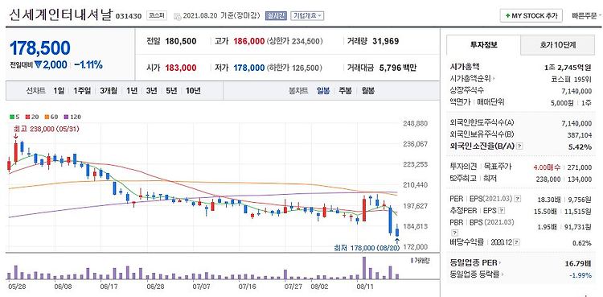The width and height of the screenshot is (603, 297).
Task: Click the help icon next to PER EPS(2021.03)
Action: (x=518, y=199)
